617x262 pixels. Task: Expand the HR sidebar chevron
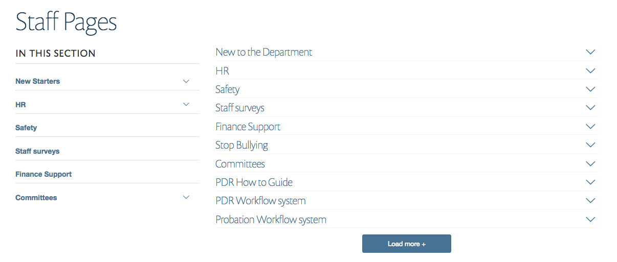tap(186, 105)
